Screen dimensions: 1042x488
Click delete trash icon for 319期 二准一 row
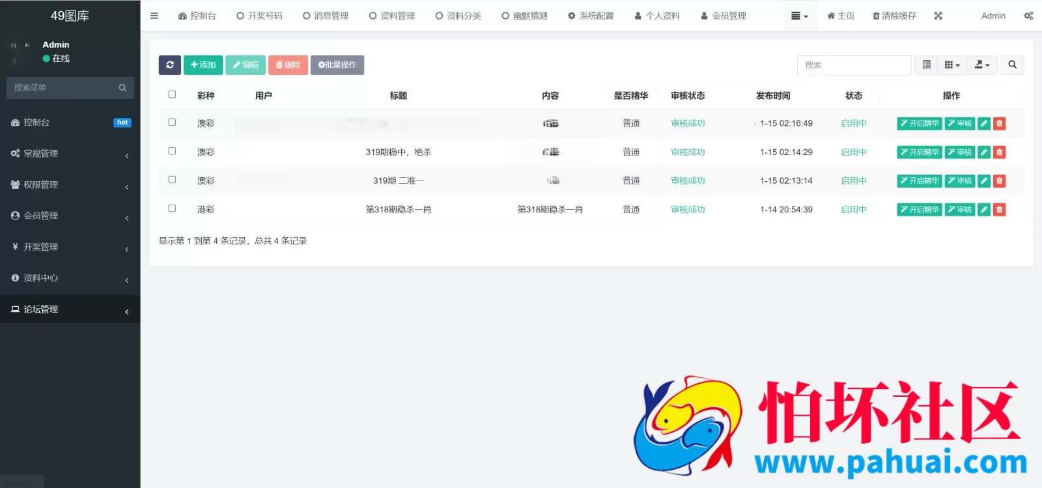point(1000,180)
